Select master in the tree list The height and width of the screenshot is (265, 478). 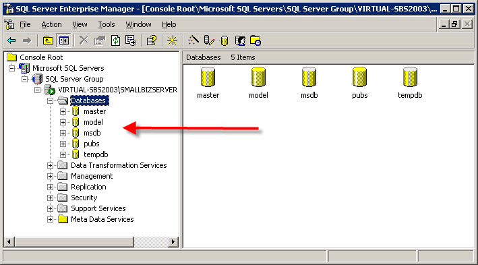click(x=95, y=111)
